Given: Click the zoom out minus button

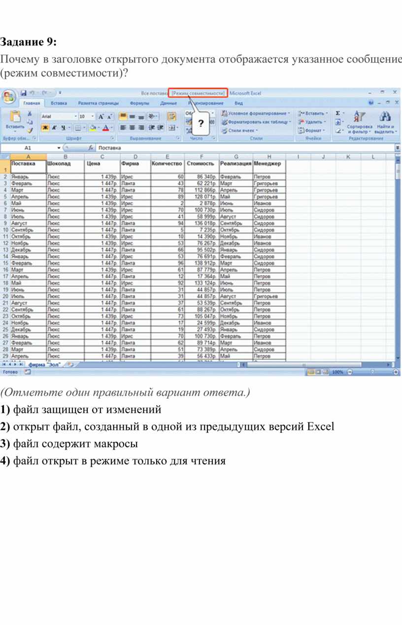Looking at the screenshot, I should click(349, 372).
